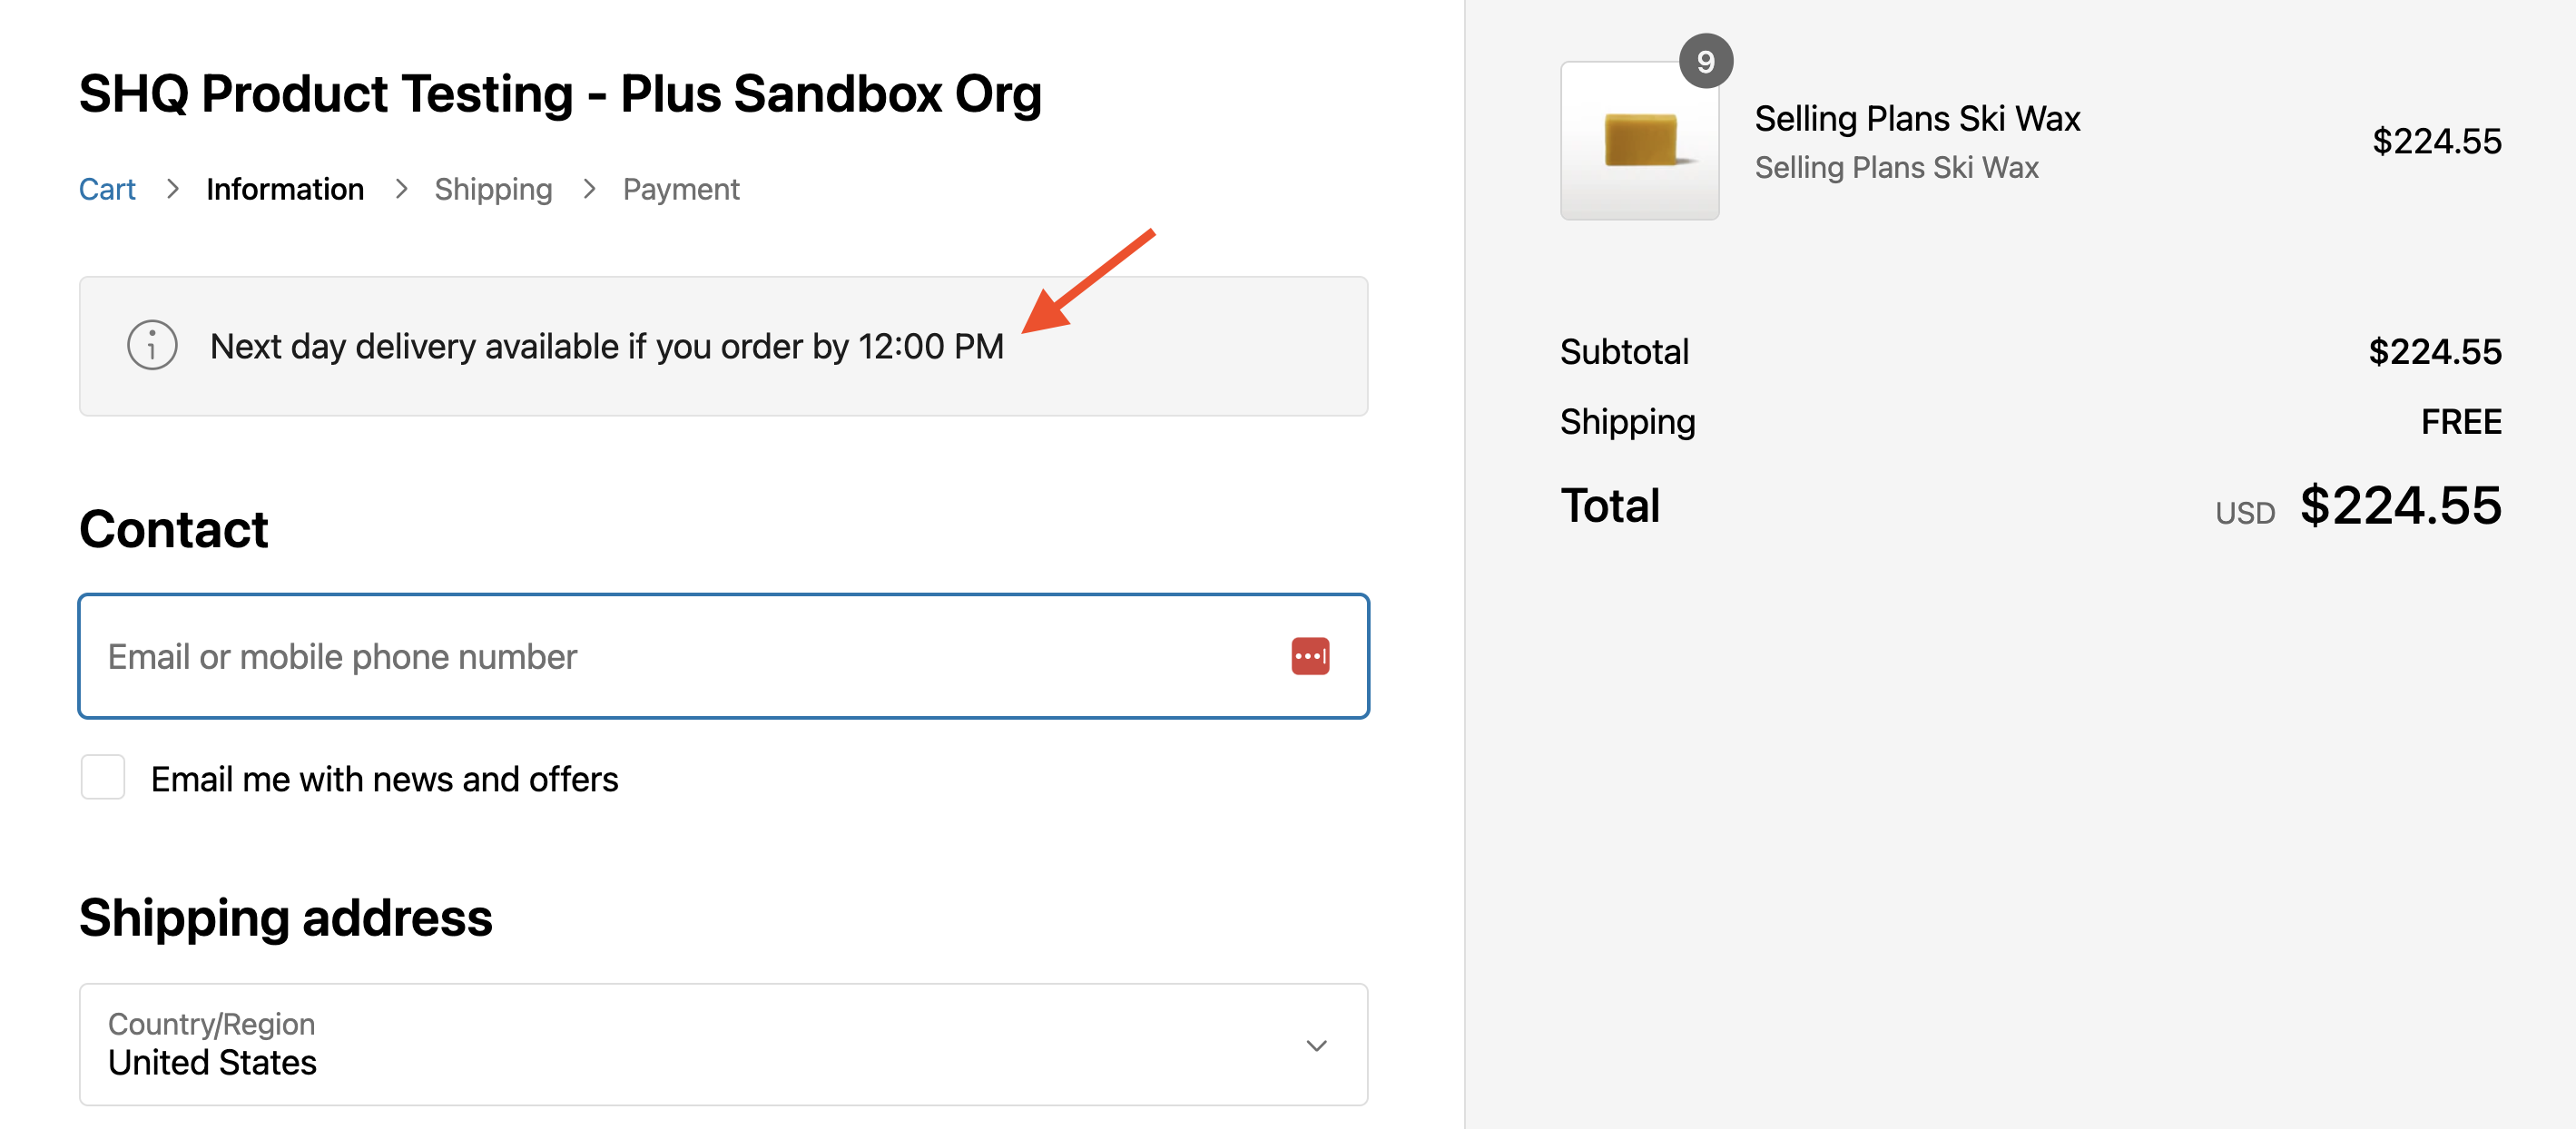Click the red password manager icon

click(1309, 656)
